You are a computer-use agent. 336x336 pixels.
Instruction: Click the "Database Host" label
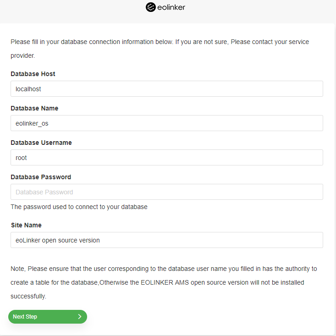(x=33, y=74)
